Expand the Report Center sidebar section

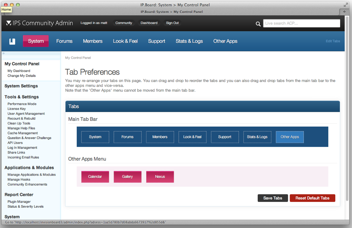tap(19, 195)
